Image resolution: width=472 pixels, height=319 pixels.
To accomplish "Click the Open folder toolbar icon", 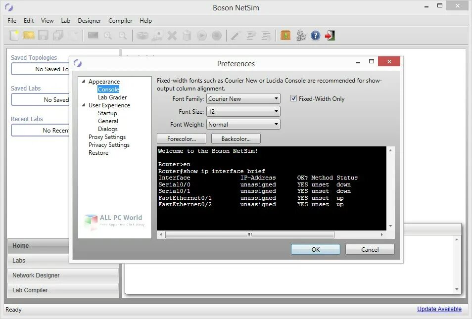I will coord(29,36).
